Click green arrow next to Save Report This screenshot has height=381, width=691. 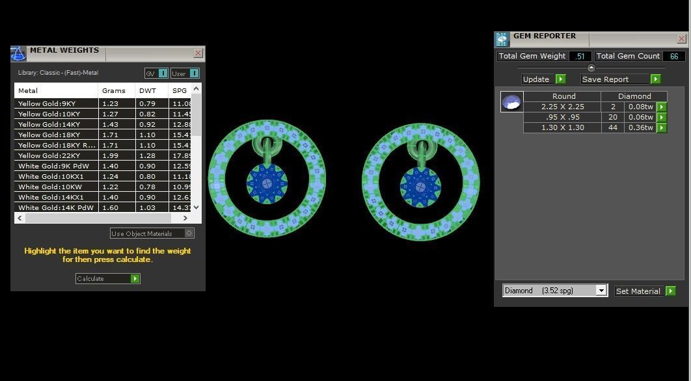(x=656, y=79)
